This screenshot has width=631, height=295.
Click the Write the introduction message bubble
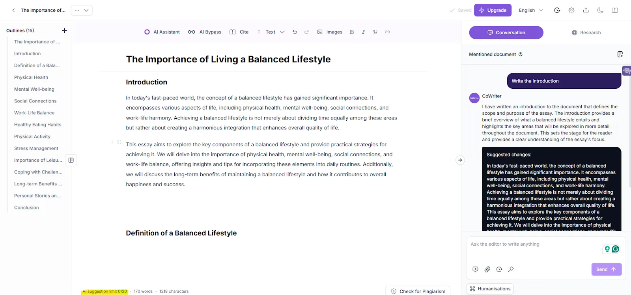coord(564,81)
